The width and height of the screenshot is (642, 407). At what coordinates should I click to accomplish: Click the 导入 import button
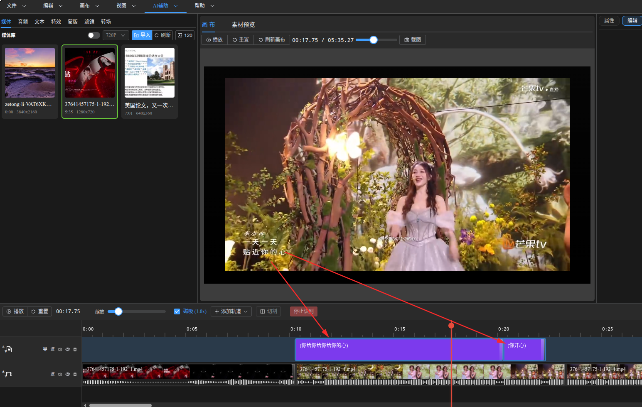[x=142, y=35]
